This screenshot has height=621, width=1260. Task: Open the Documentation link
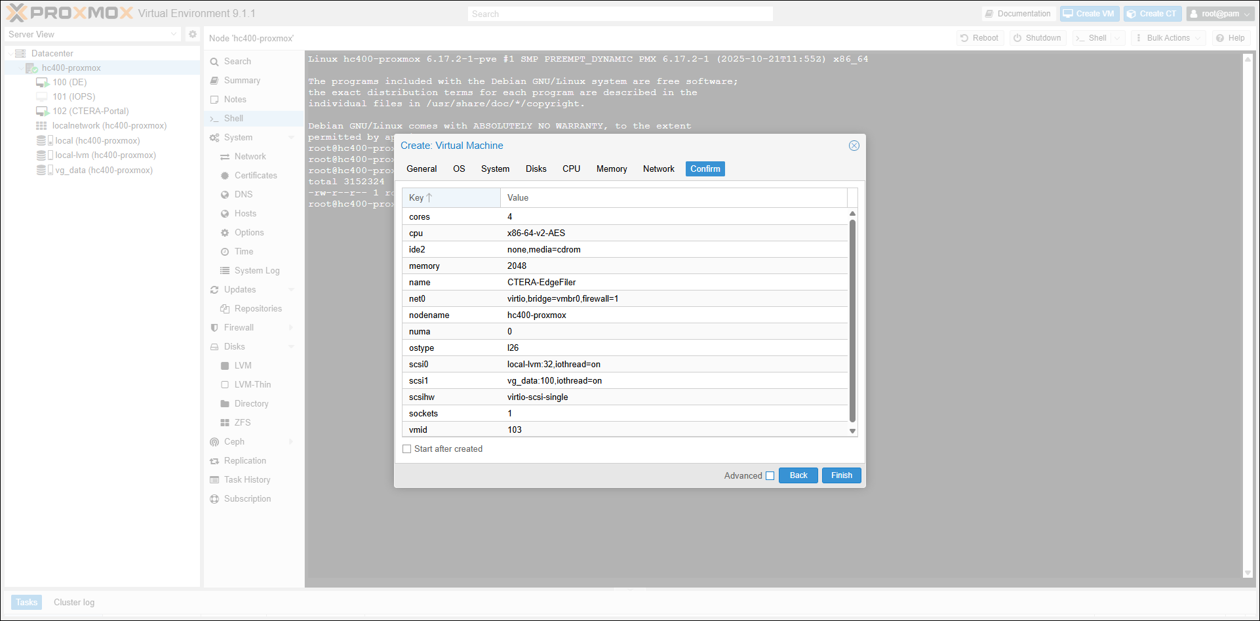tap(1017, 14)
